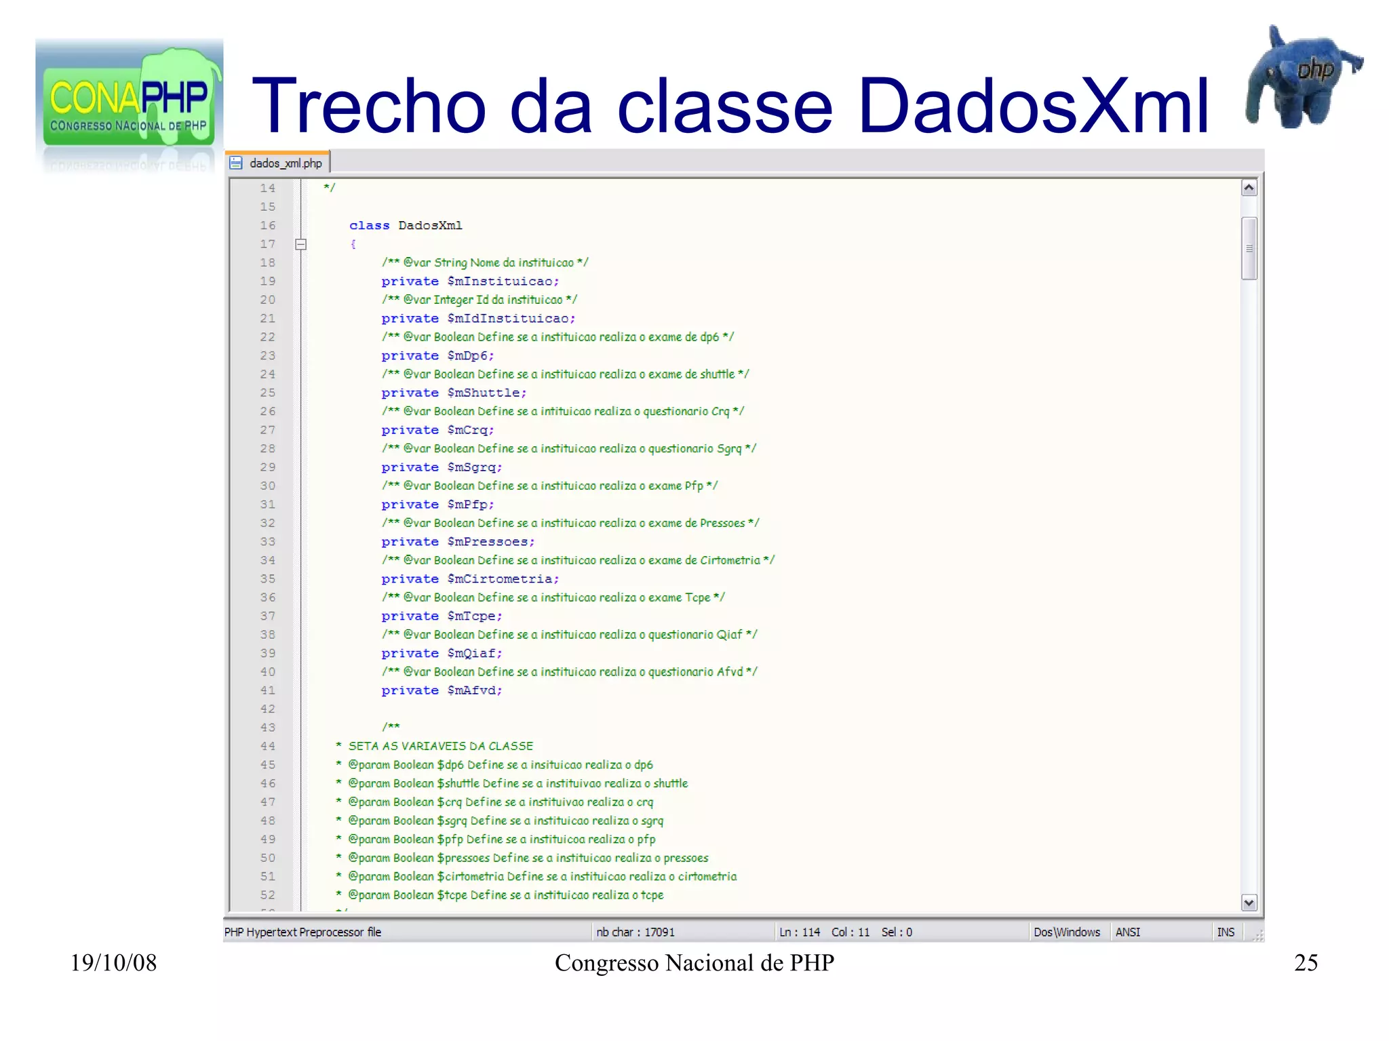This screenshot has width=1389, height=1041.
Task: Click the vertical scrollbar thumb
Action: (x=1249, y=248)
